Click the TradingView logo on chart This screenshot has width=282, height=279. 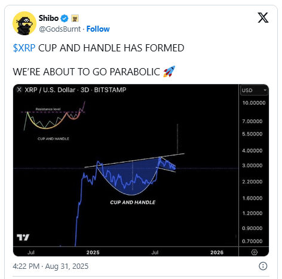23,237
